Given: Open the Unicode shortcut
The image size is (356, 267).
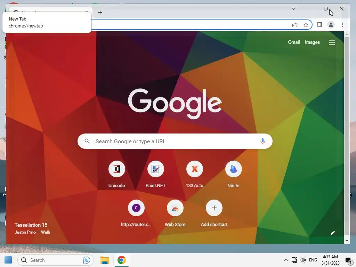Looking at the screenshot, I should tap(117, 175).
